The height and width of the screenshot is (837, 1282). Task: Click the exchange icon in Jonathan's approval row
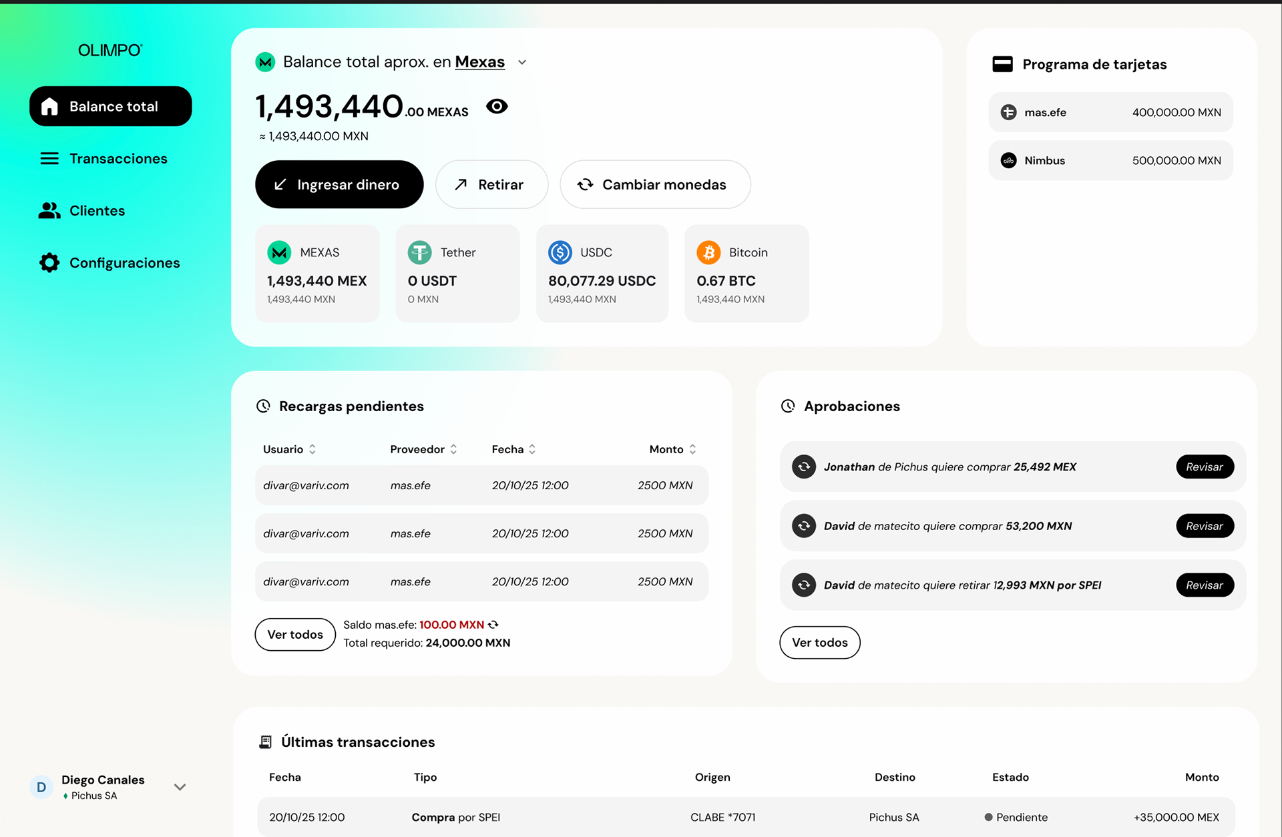tap(804, 467)
